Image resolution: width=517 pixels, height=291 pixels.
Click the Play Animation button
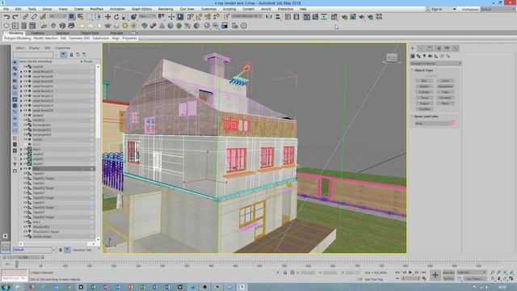point(410,272)
